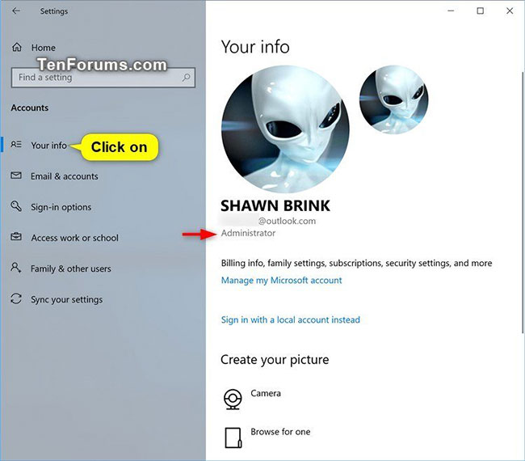
Task: Click the search magnifier icon in Find a setting
Action: click(x=186, y=78)
